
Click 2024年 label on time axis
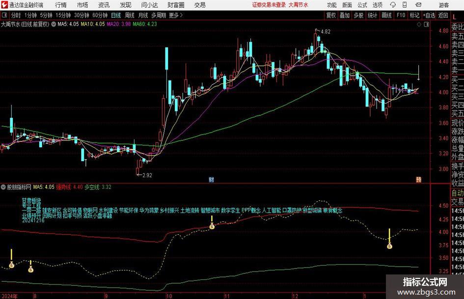tap(9, 296)
